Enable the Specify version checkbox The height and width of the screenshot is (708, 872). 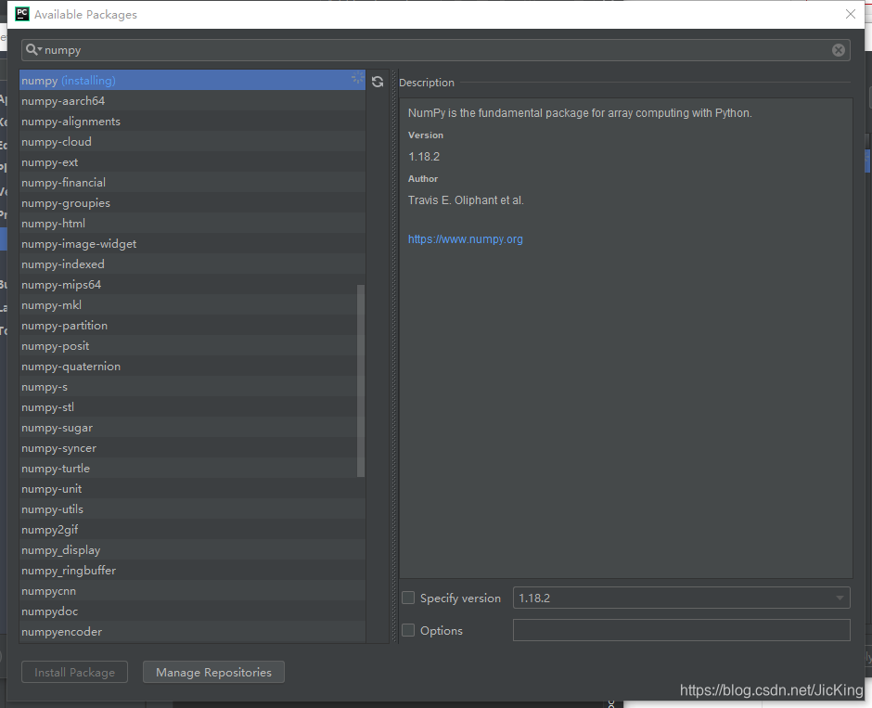pos(408,598)
